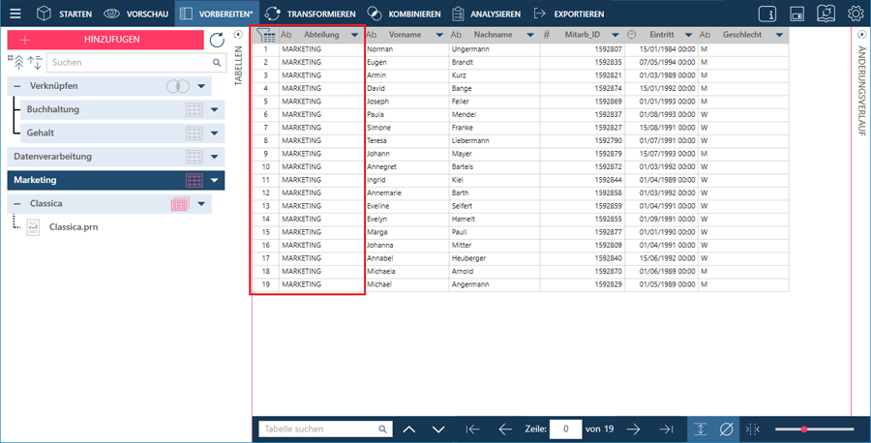Click the Buchhaltung table grid icon
This screenshot has width=871, height=443.
[x=194, y=110]
